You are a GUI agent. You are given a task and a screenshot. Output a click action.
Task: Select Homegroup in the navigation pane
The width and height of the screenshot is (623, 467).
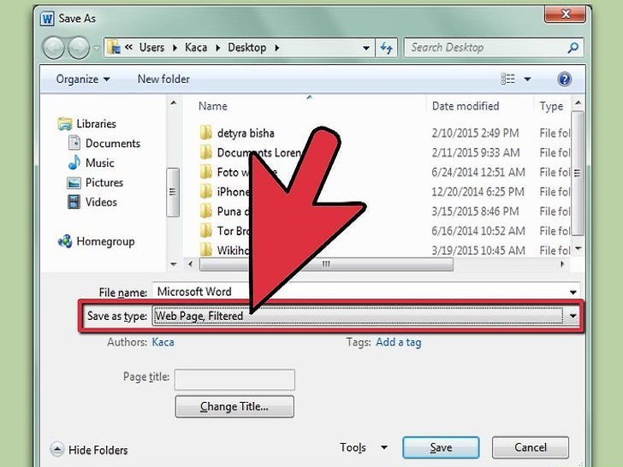[97, 241]
